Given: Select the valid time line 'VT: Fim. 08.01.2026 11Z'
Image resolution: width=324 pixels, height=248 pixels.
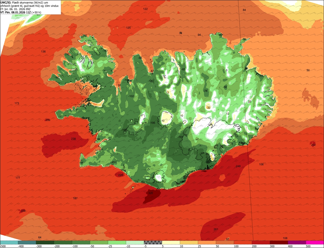Looking at the screenshot, I should [16, 12].
